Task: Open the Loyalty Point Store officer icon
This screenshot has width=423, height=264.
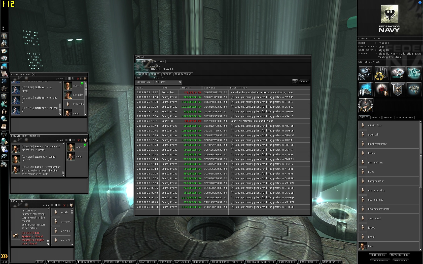Action: pos(365,105)
